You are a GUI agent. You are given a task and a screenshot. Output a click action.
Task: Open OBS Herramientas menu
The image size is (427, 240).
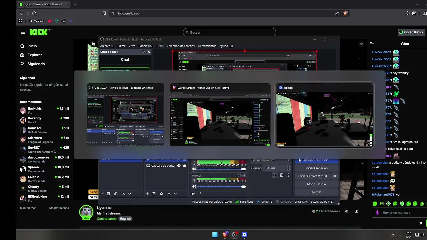[x=207, y=46]
